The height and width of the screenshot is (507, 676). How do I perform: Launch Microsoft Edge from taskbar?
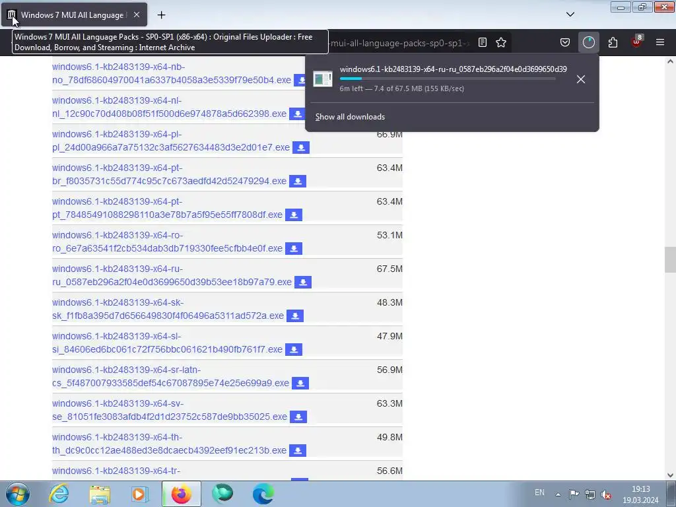[x=263, y=494]
